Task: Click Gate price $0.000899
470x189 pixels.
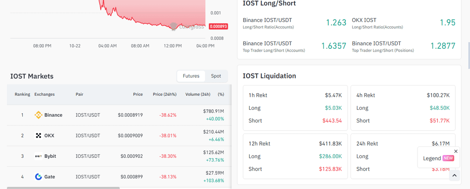Action: (132, 177)
